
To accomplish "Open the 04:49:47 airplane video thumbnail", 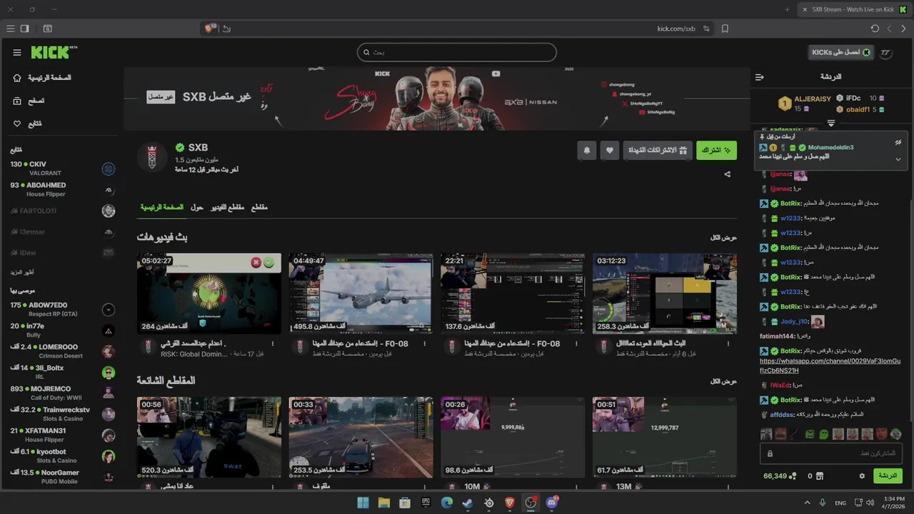I will (361, 293).
